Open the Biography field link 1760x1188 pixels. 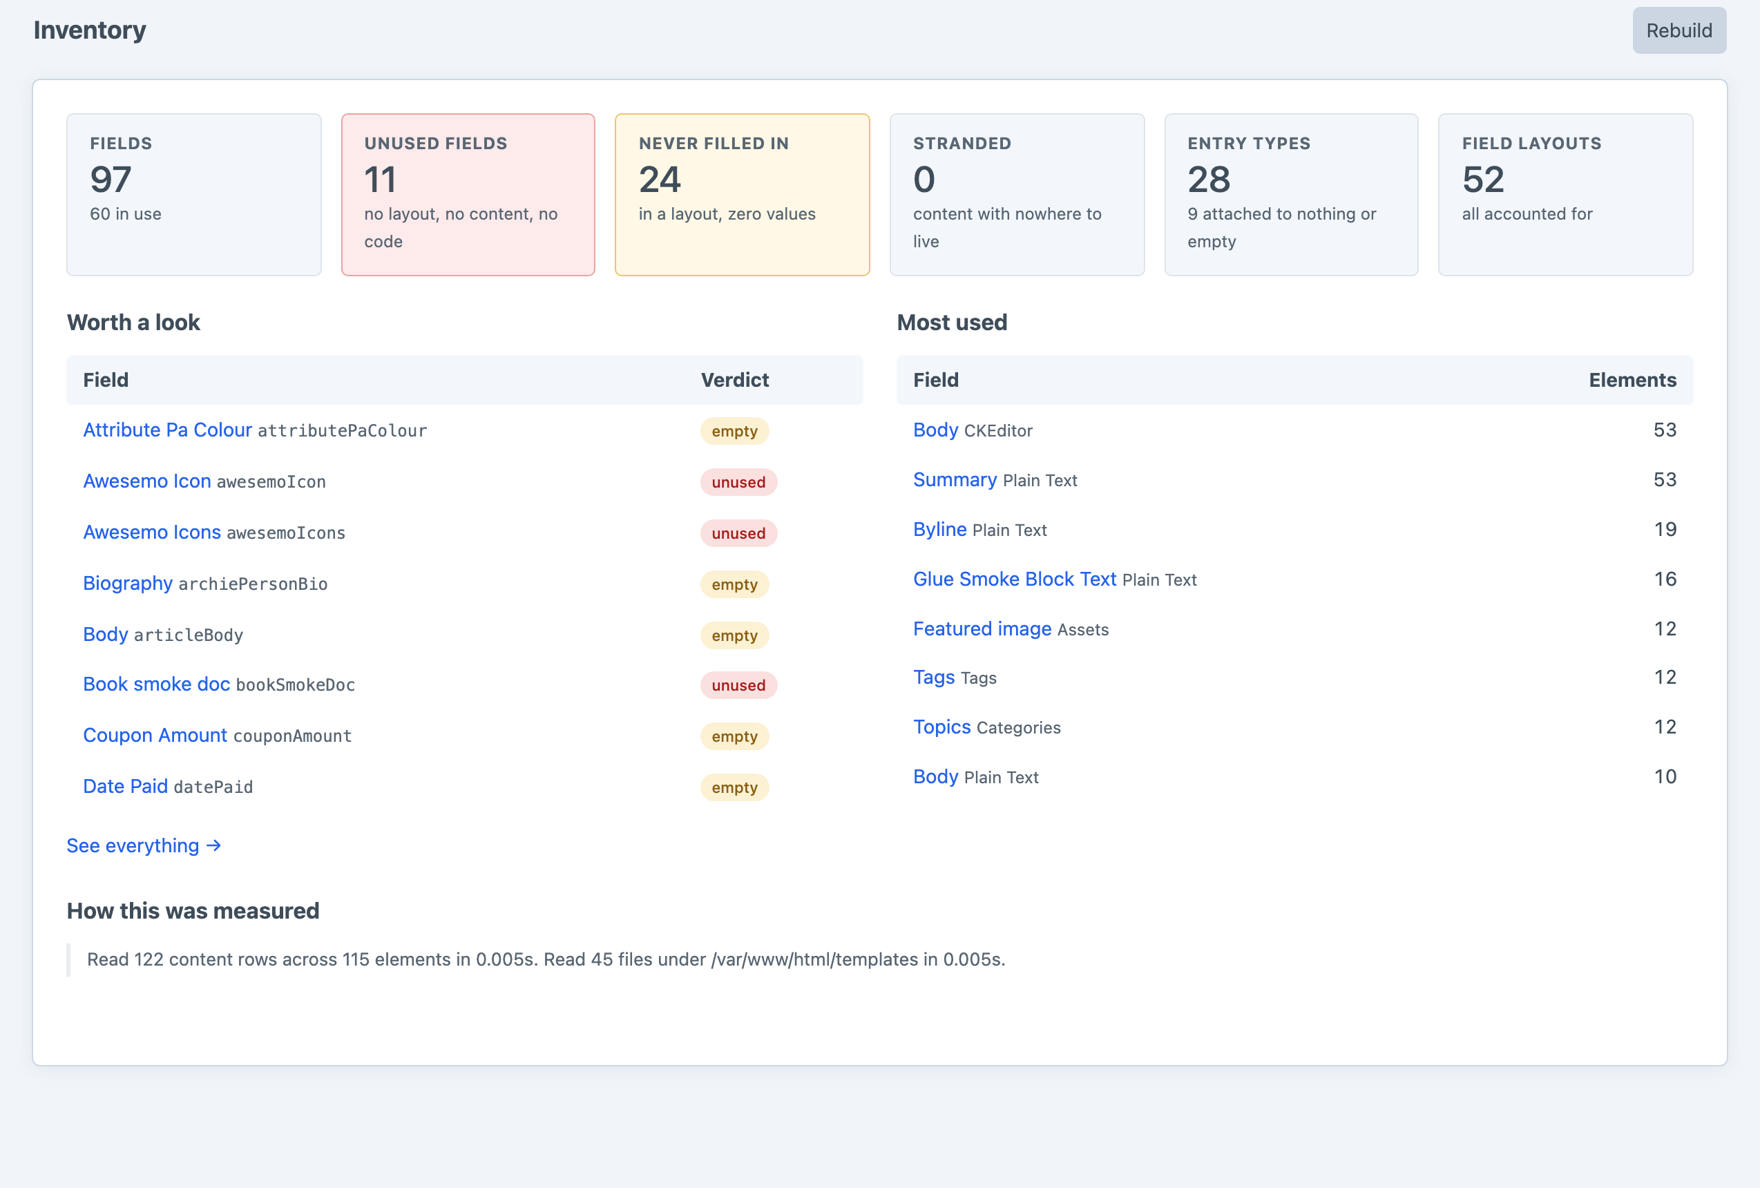click(x=128, y=583)
